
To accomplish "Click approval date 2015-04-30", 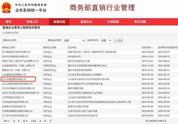I will click(x=147, y=107).
